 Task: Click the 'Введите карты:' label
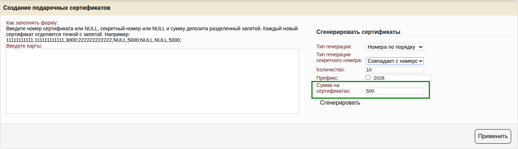24,46
